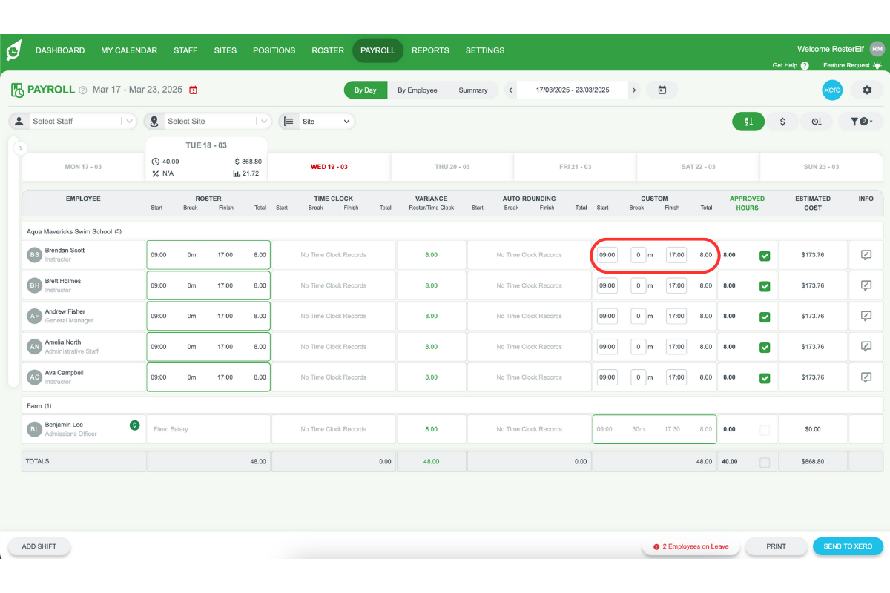890x593 pixels.
Task: Open payroll settings via the gear icon
Action: click(x=866, y=90)
